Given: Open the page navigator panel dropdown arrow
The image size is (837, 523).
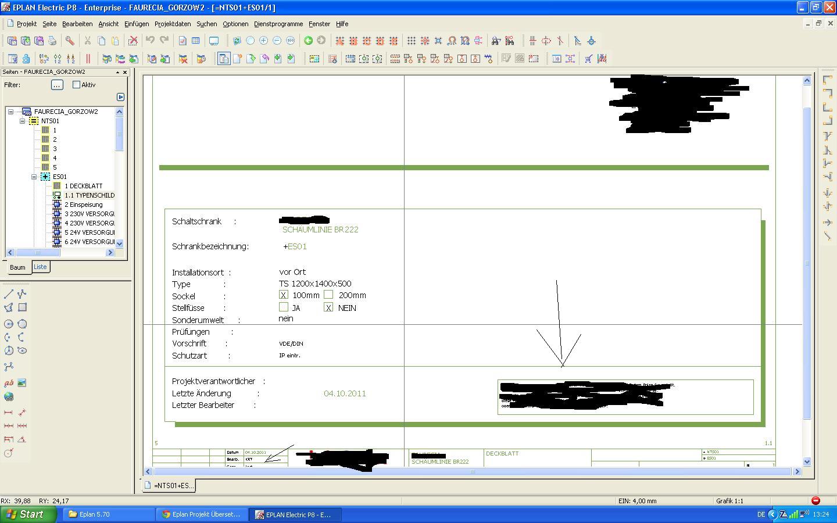Looking at the screenshot, I should tap(117, 72).
